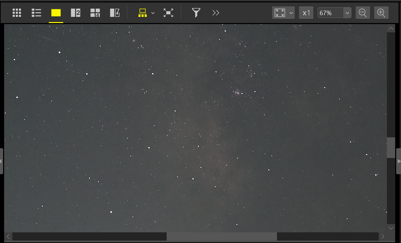401x243 pixels.
Task: Switch to thumbnail grid view
Action: coord(17,13)
